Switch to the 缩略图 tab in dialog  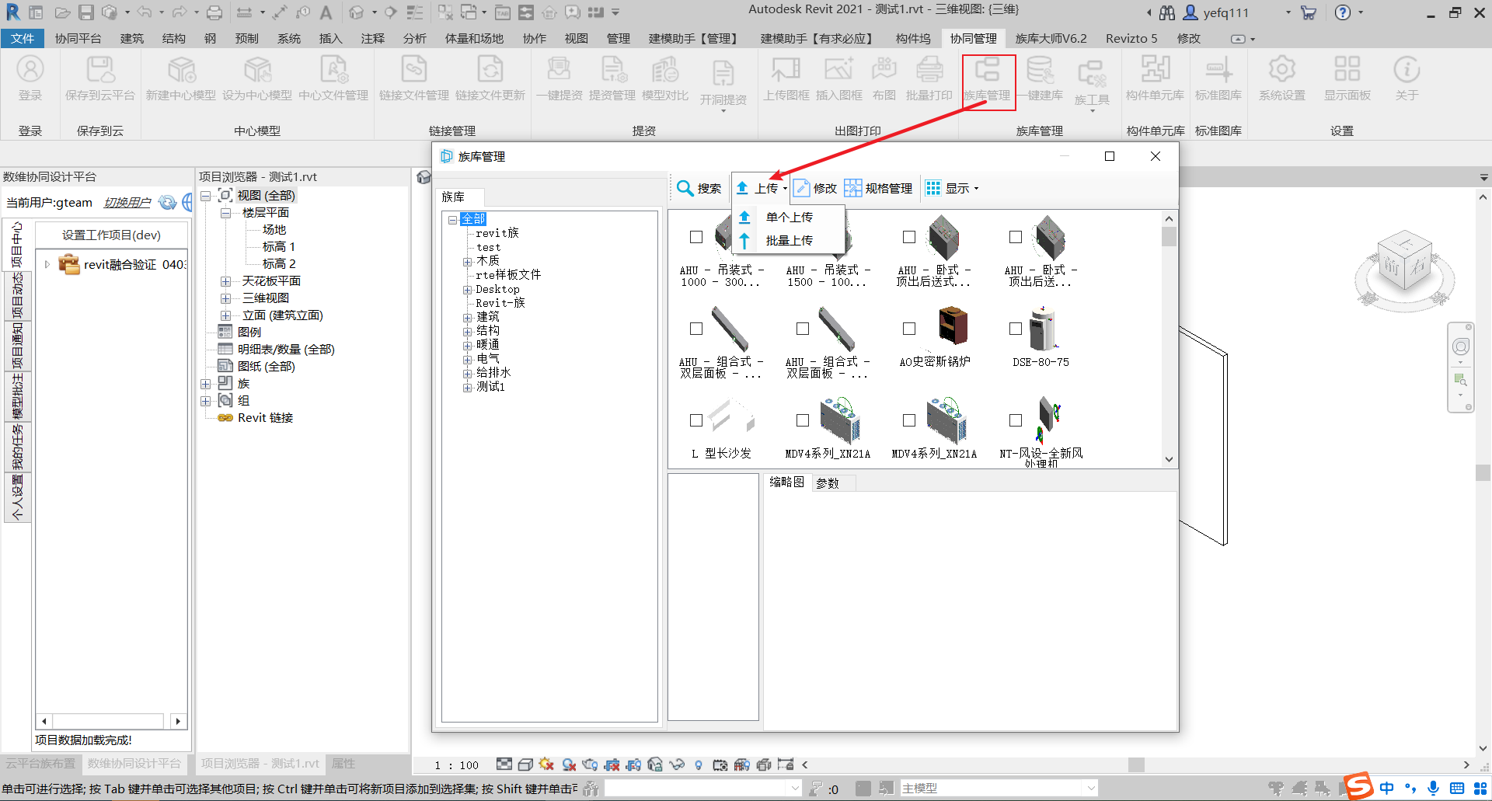pyautogui.click(x=786, y=482)
